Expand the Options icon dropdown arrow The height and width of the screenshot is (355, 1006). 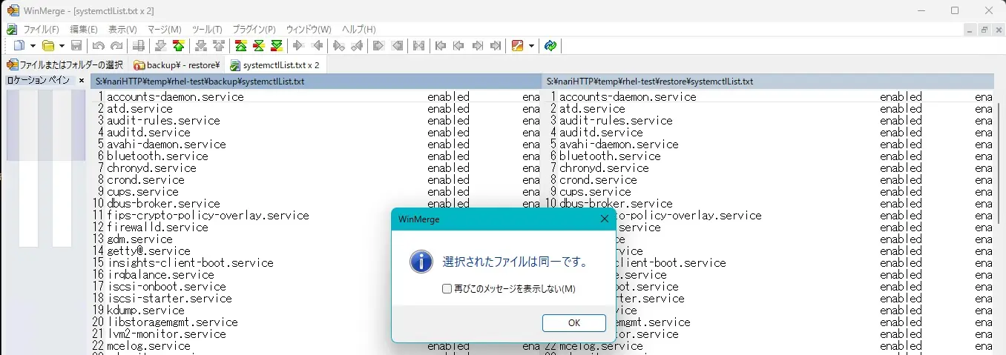(531, 46)
